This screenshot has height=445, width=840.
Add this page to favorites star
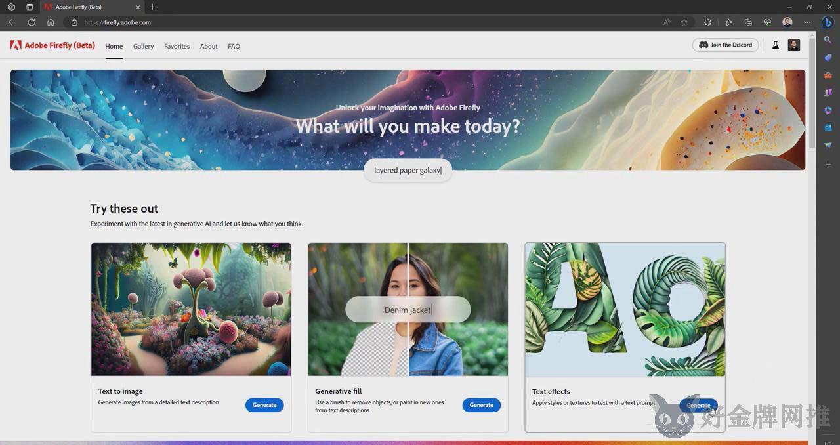[x=684, y=22]
